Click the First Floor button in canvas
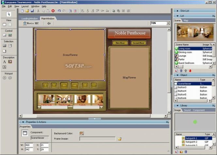The height and width of the screenshot is (155, 217). point(120,43)
